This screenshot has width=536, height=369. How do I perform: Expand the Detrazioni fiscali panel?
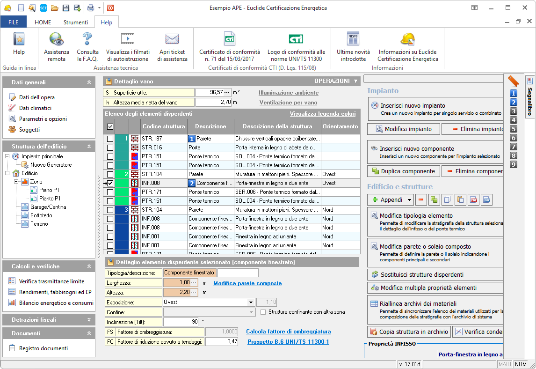[x=89, y=320]
